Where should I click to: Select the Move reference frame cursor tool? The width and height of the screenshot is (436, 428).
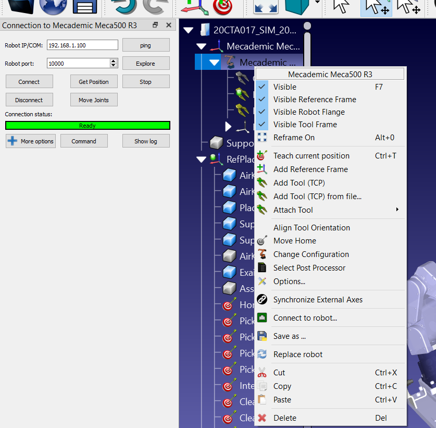(x=375, y=6)
